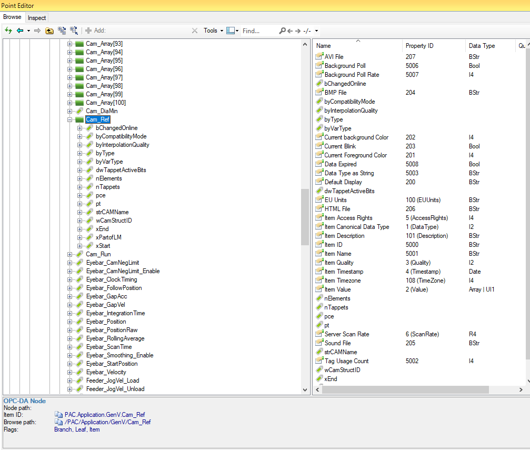
Task: Click the up-one-level folder icon
Action: (x=49, y=31)
